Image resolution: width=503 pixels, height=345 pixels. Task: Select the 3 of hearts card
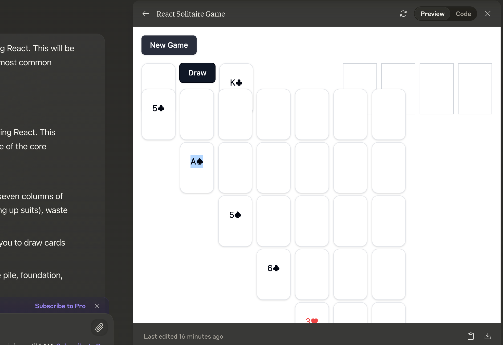click(x=312, y=313)
